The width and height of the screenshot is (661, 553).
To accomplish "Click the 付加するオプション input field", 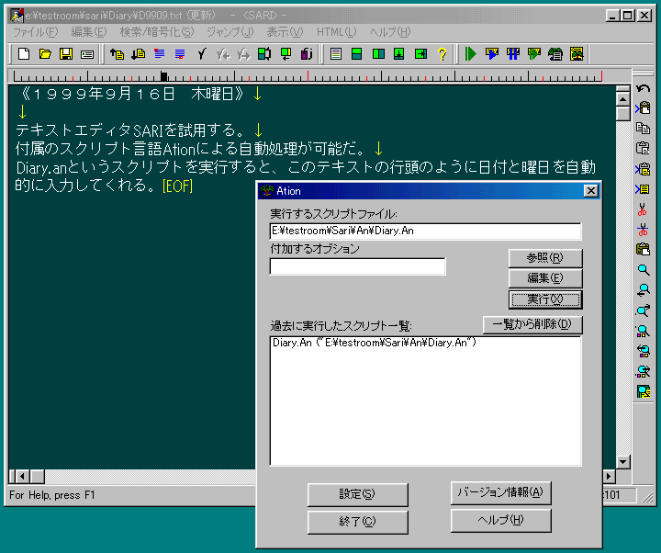I will pos(357,266).
